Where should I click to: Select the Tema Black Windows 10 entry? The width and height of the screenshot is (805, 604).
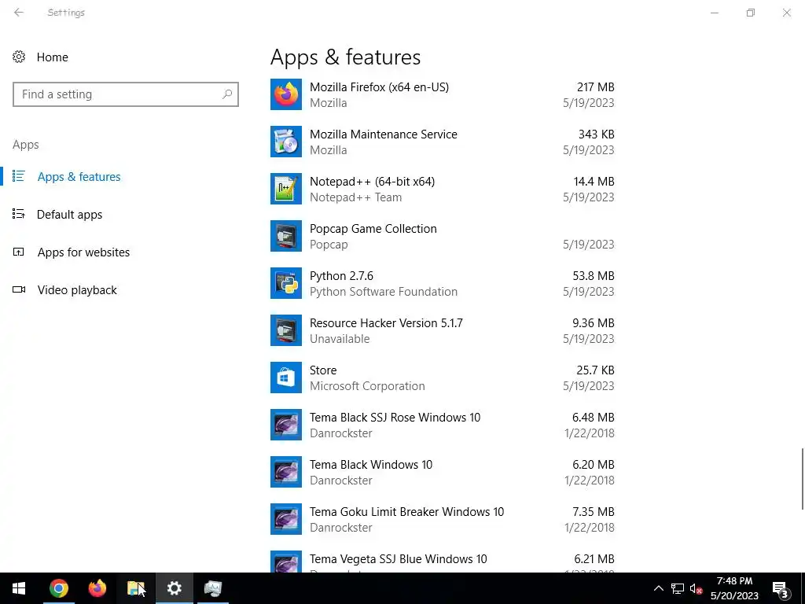[443, 473]
